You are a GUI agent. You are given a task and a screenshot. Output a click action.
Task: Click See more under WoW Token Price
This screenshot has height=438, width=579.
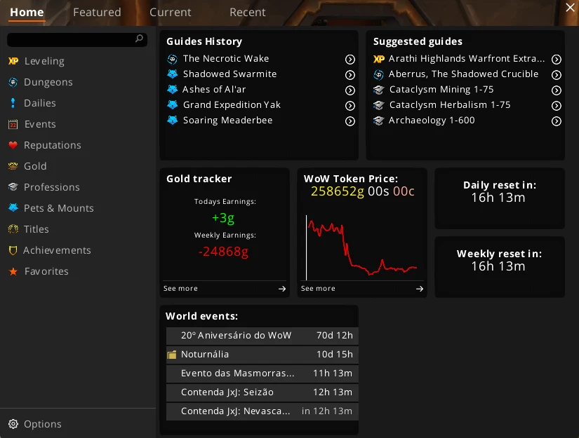click(x=362, y=289)
